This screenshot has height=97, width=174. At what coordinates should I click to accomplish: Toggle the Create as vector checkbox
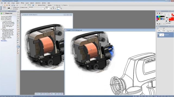tap(20, 7)
